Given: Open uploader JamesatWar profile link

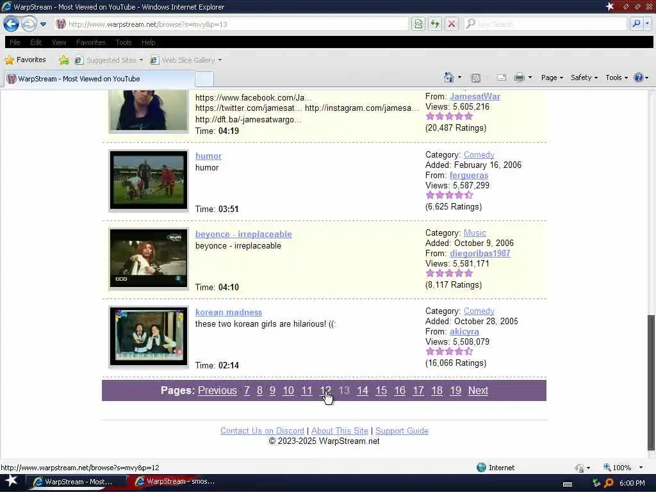Looking at the screenshot, I should [475, 97].
